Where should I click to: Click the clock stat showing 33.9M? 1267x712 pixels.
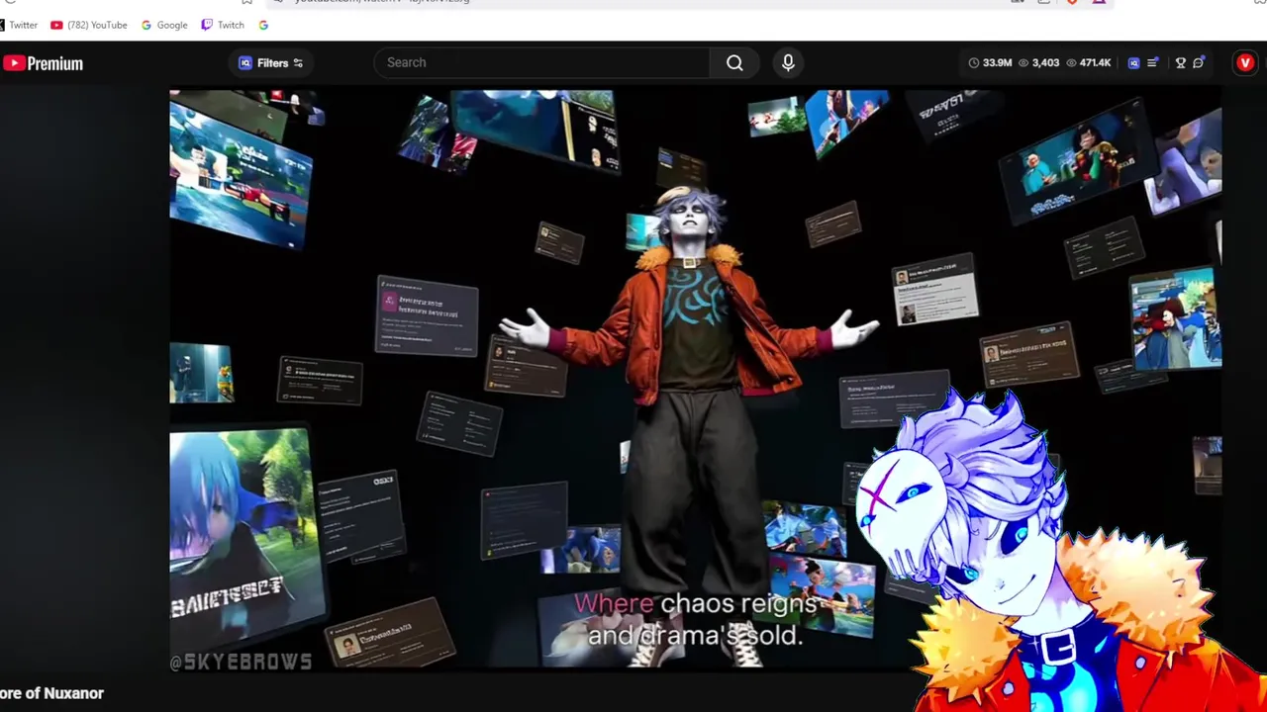(x=990, y=62)
